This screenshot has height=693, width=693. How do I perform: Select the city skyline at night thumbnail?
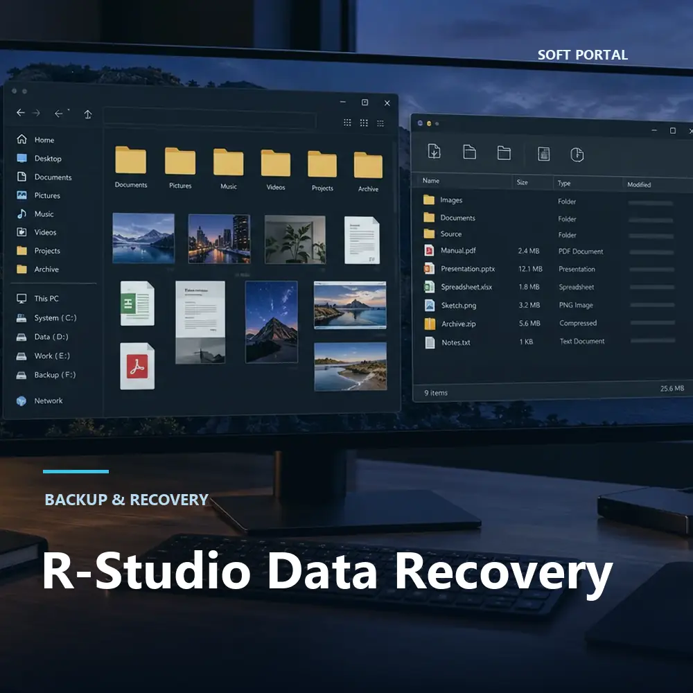click(219, 238)
